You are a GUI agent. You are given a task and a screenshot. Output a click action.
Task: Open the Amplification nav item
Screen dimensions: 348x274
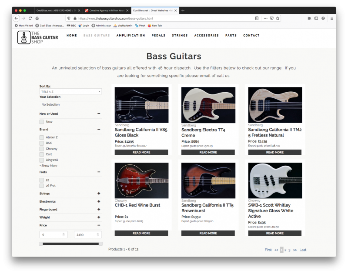[131, 36]
